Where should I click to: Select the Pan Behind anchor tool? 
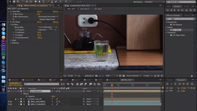click(x=31, y=2)
